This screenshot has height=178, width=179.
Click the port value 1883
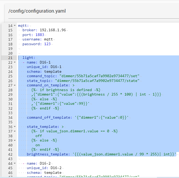[x=40, y=35]
